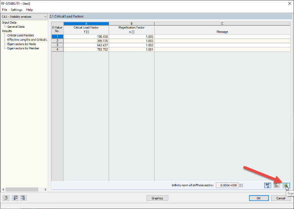Screen dimensions: 294x209
Task: Select row header 1
Action: pos(57,37)
